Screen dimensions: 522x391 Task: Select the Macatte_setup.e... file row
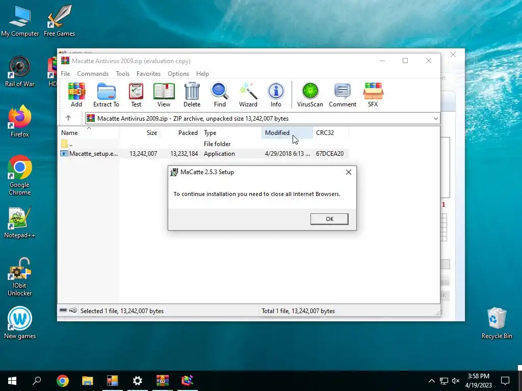pyautogui.click(x=203, y=154)
